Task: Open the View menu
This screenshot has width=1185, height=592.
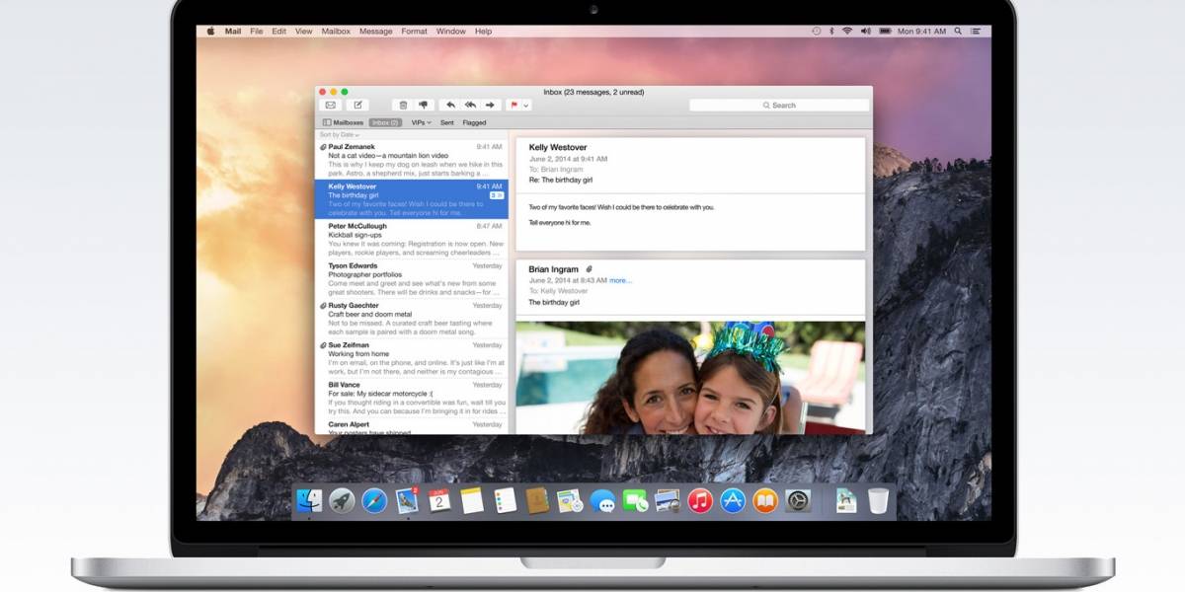Action: pyautogui.click(x=304, y=31)
